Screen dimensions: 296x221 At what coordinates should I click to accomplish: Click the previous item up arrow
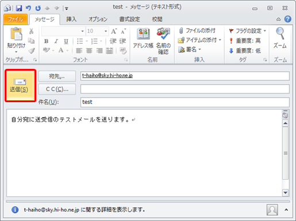[47, 8]
